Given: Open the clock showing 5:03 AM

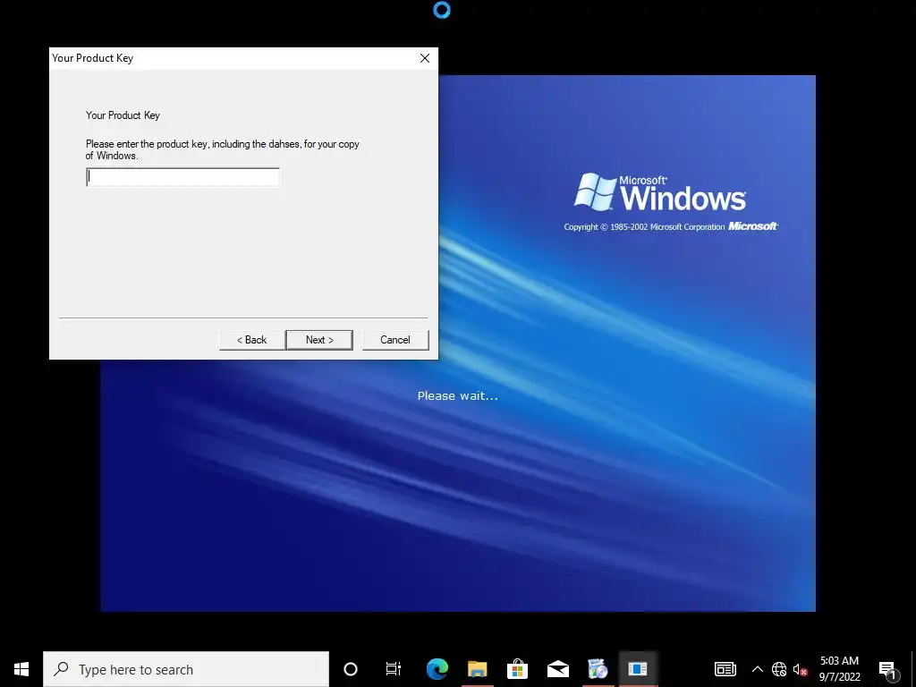Looking at the screenshot, I should 839,669.
